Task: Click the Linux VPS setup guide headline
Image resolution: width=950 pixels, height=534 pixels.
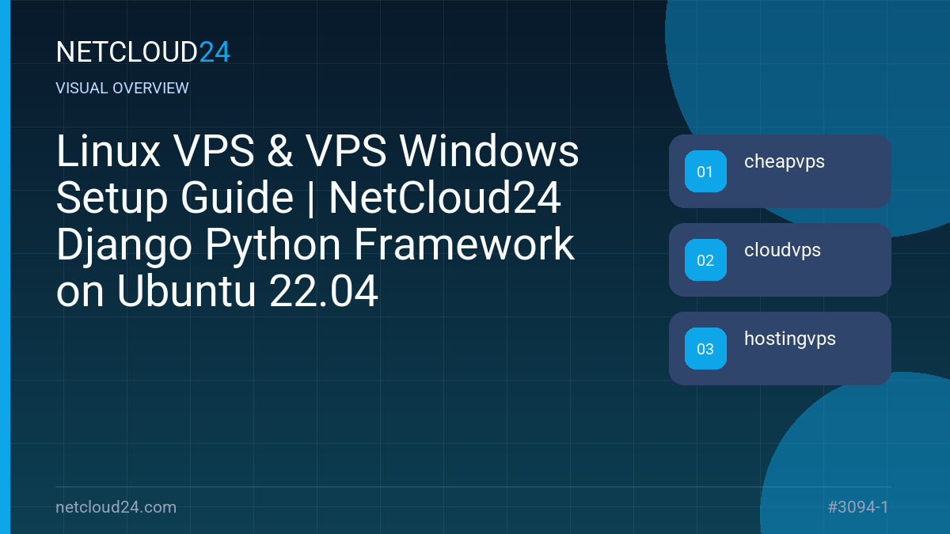Action: [317, 222]
